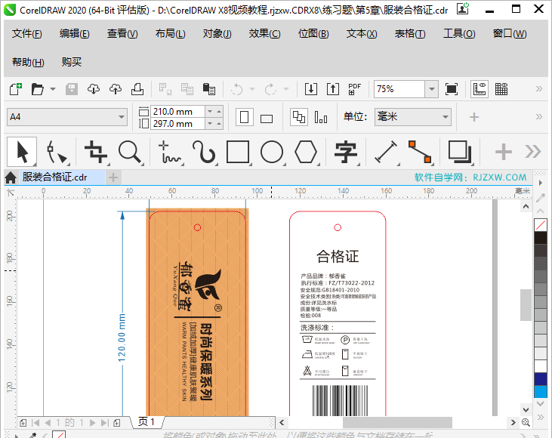Click the cloud download icon
The height and width of the screenshot is (438, 552).
click(94, 89)
